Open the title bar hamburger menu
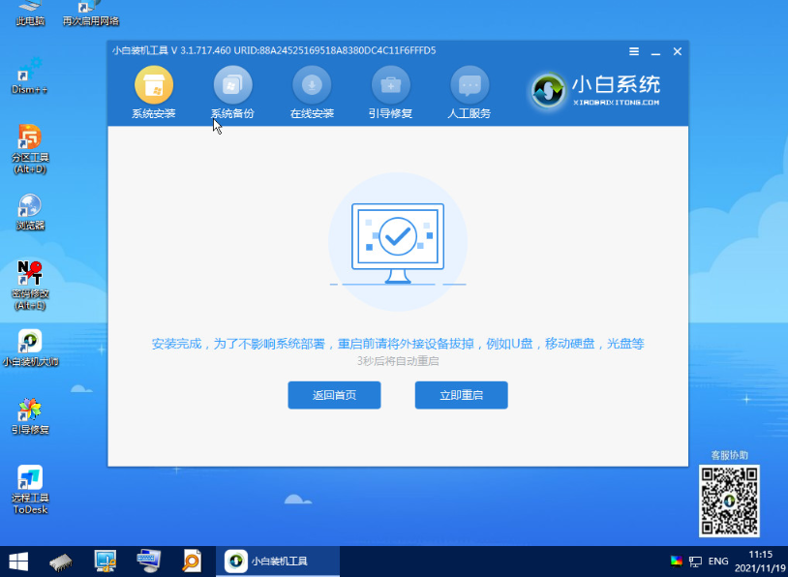Screen dimensions: 788x577 (x=634, y=50)
